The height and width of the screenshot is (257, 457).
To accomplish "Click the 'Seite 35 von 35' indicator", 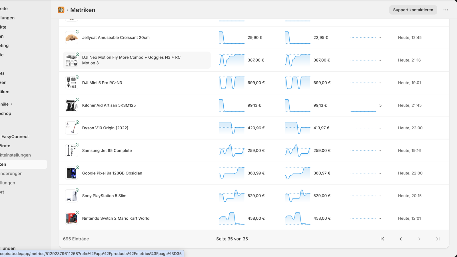I will pyautogui.click(x=232, y=239).
